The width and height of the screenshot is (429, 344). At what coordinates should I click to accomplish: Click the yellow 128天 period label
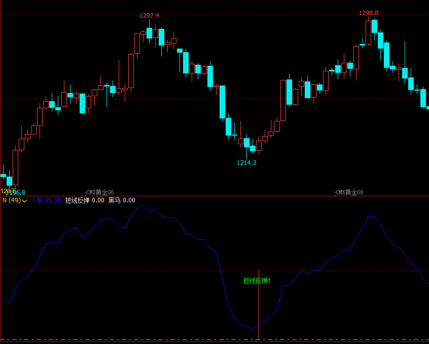(x=8, y=191)
